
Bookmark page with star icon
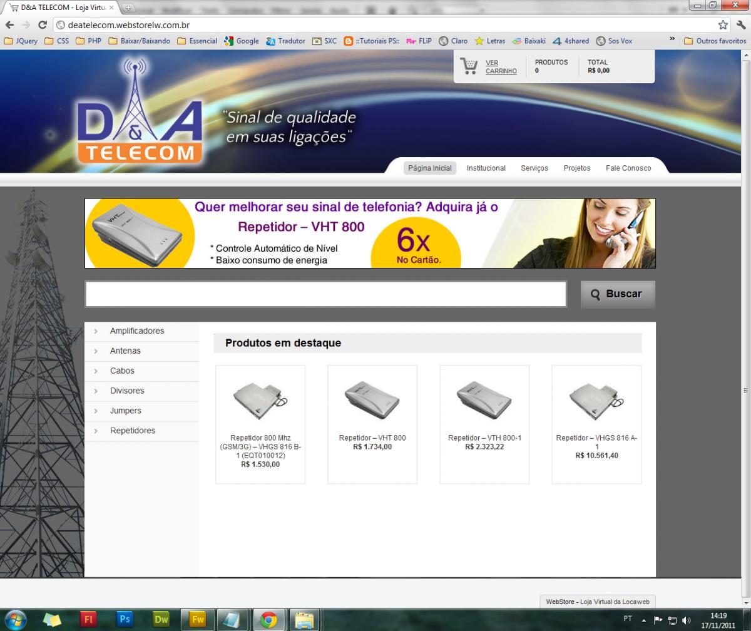(x=723, y=25)
